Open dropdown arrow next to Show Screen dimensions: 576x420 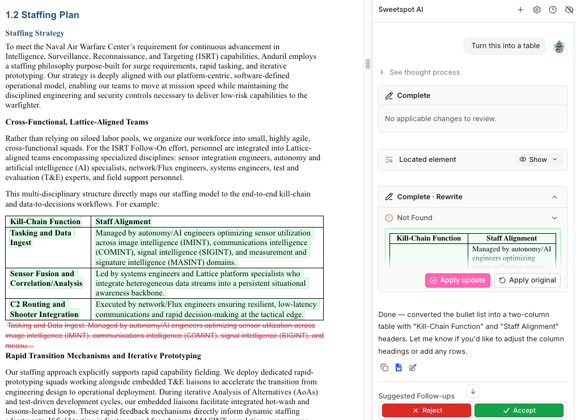(554, 160)
